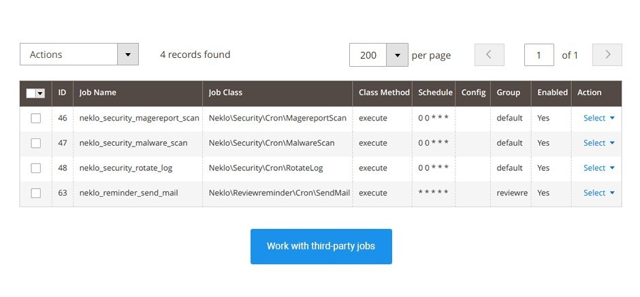
Task: Open Select action for job ID 47
Action: 598,143
